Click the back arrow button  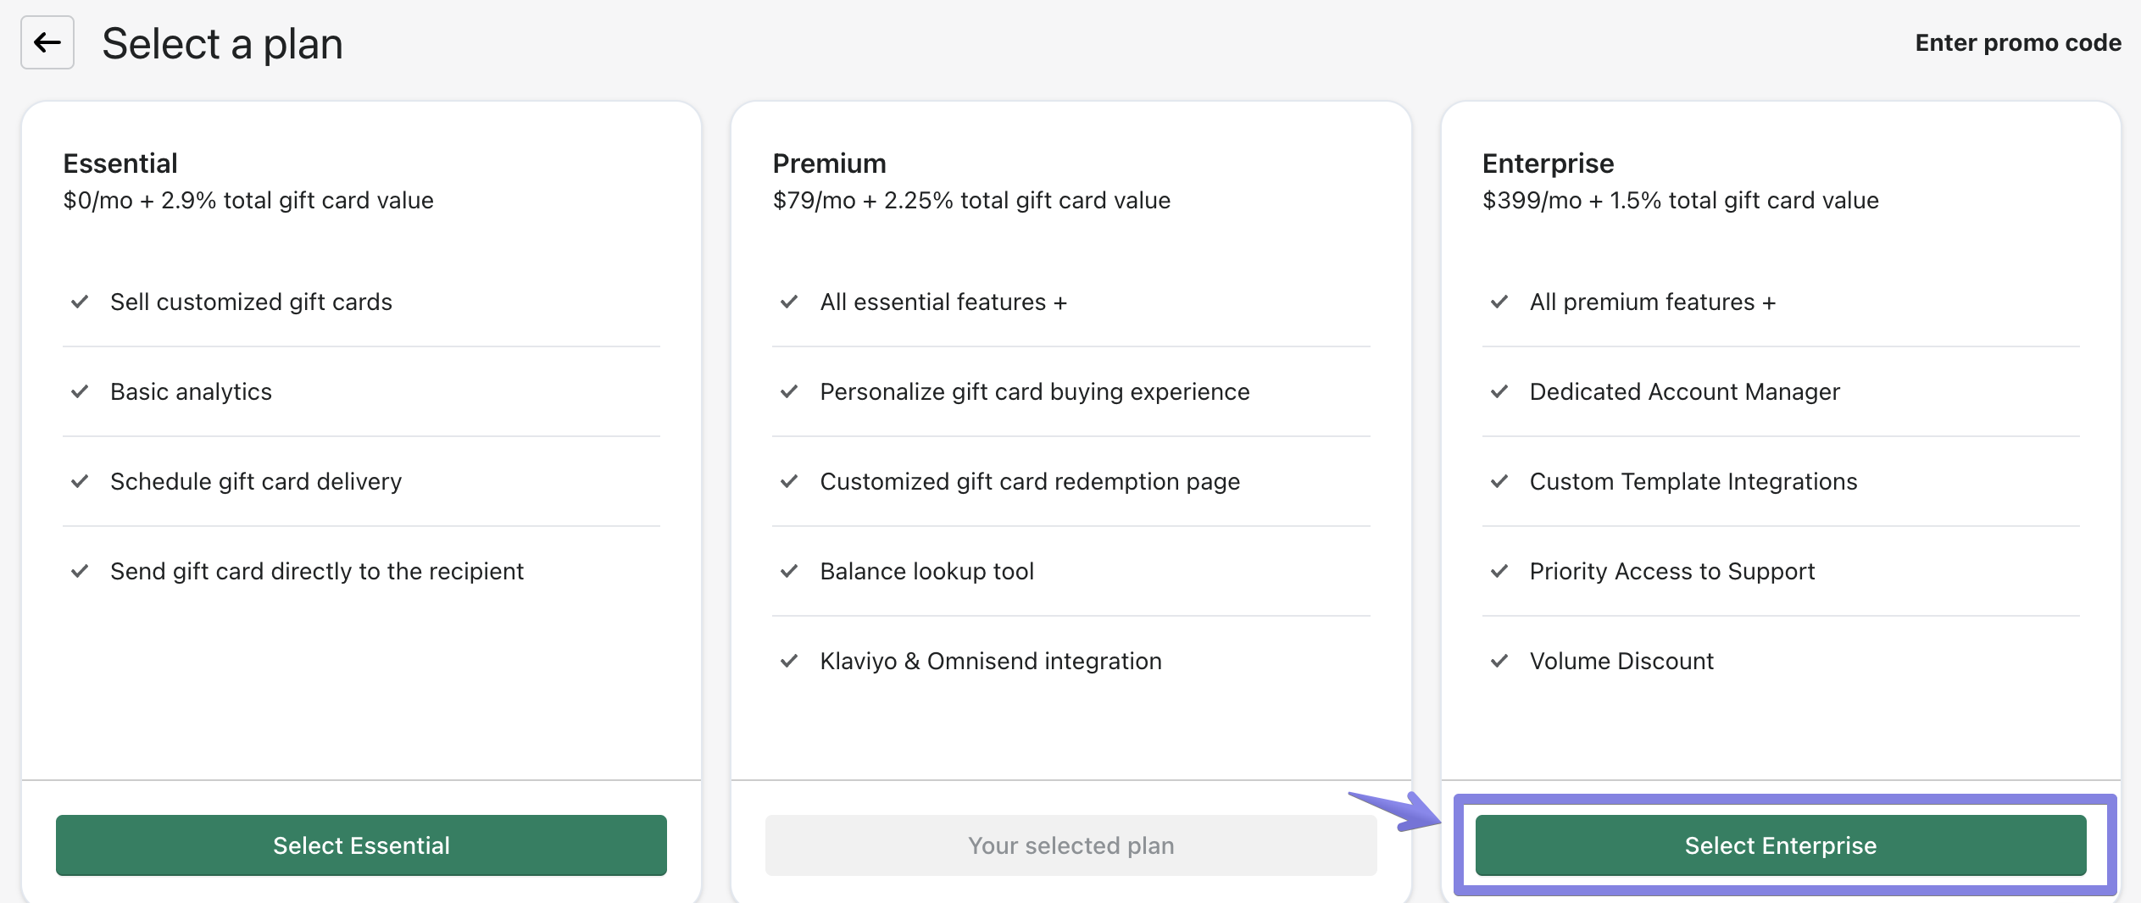click(x=47, y=43)
